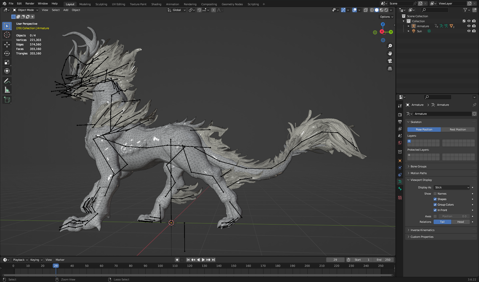Click the End frame field
Screen dimensions: 479x282
coord(384,260)
